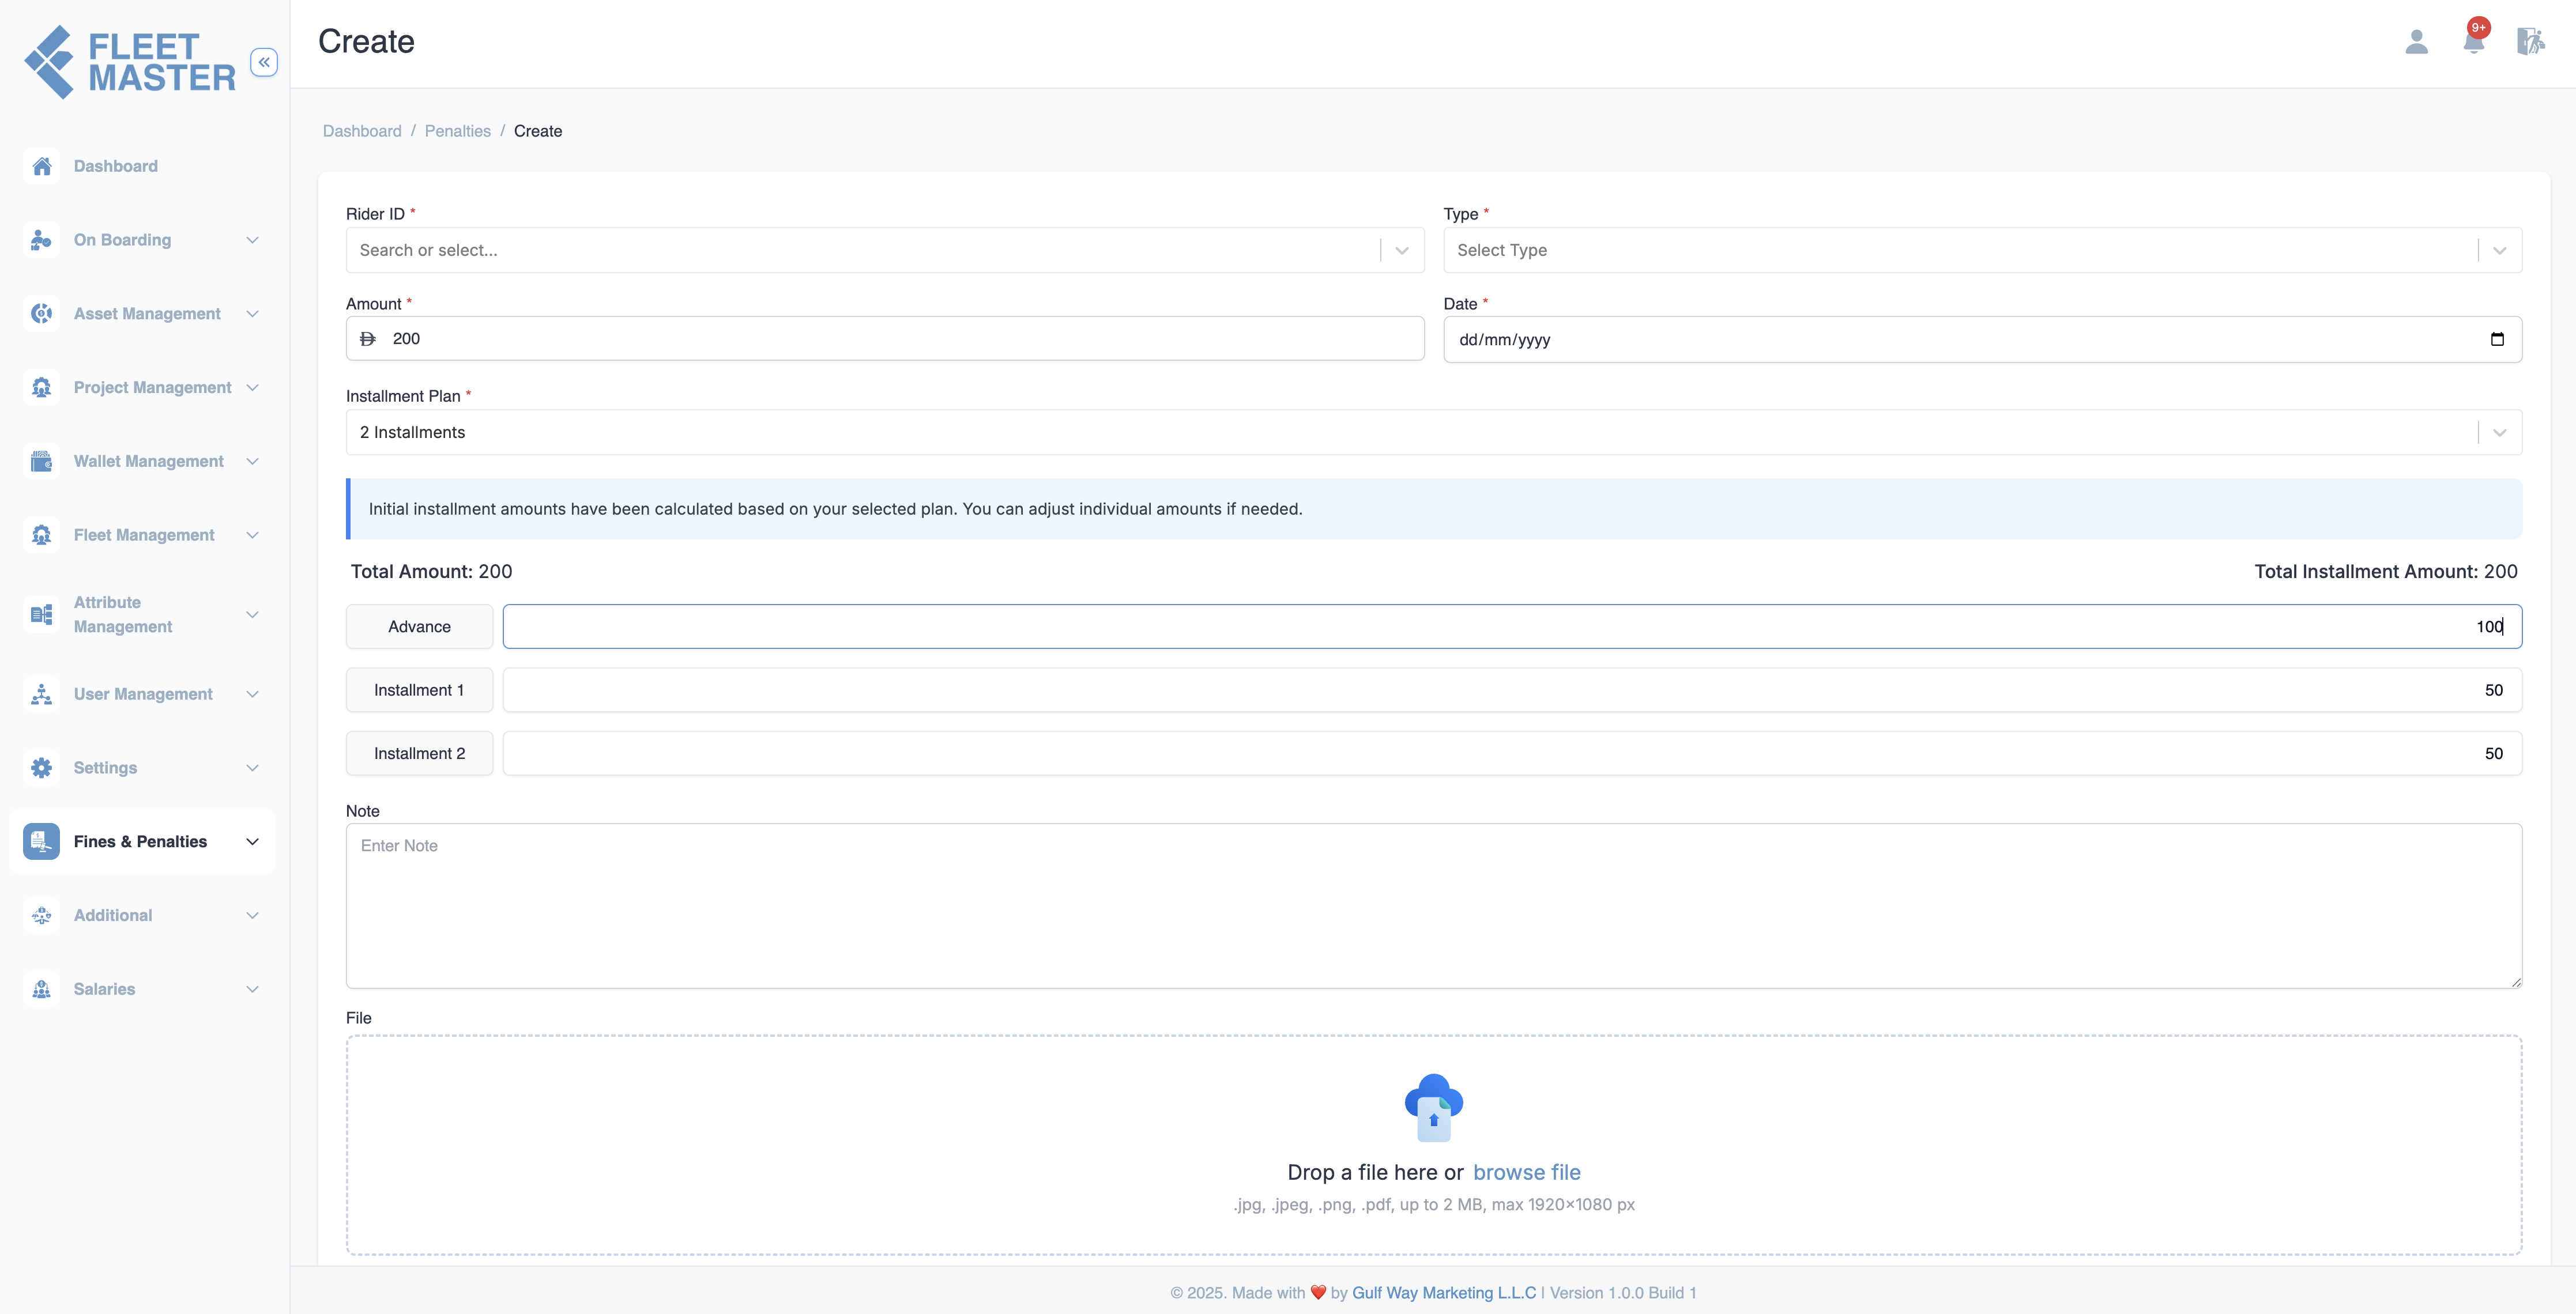
Task: Click the User Management sidebar icon
Action: click(41, 693)
